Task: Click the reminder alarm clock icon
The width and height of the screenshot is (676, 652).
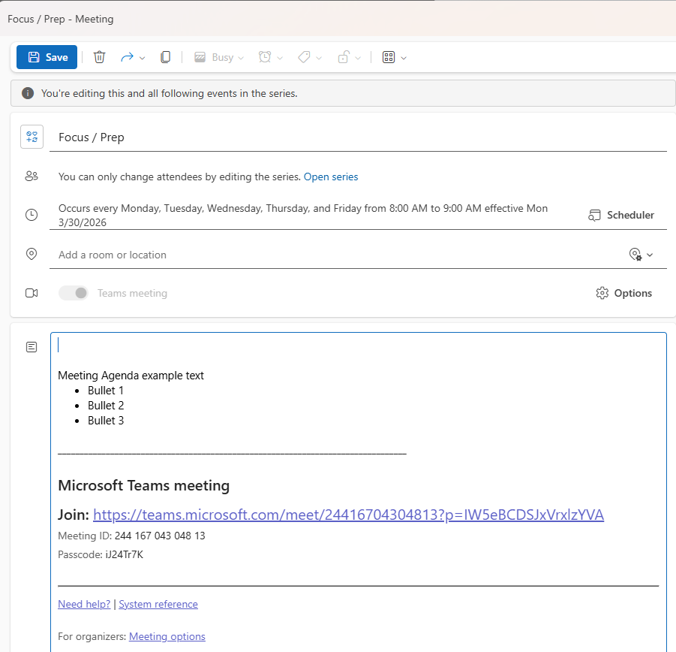Action: (x=265, y=57)
